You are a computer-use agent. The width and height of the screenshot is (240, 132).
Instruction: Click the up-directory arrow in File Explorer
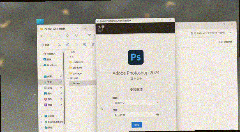point(59,36)
